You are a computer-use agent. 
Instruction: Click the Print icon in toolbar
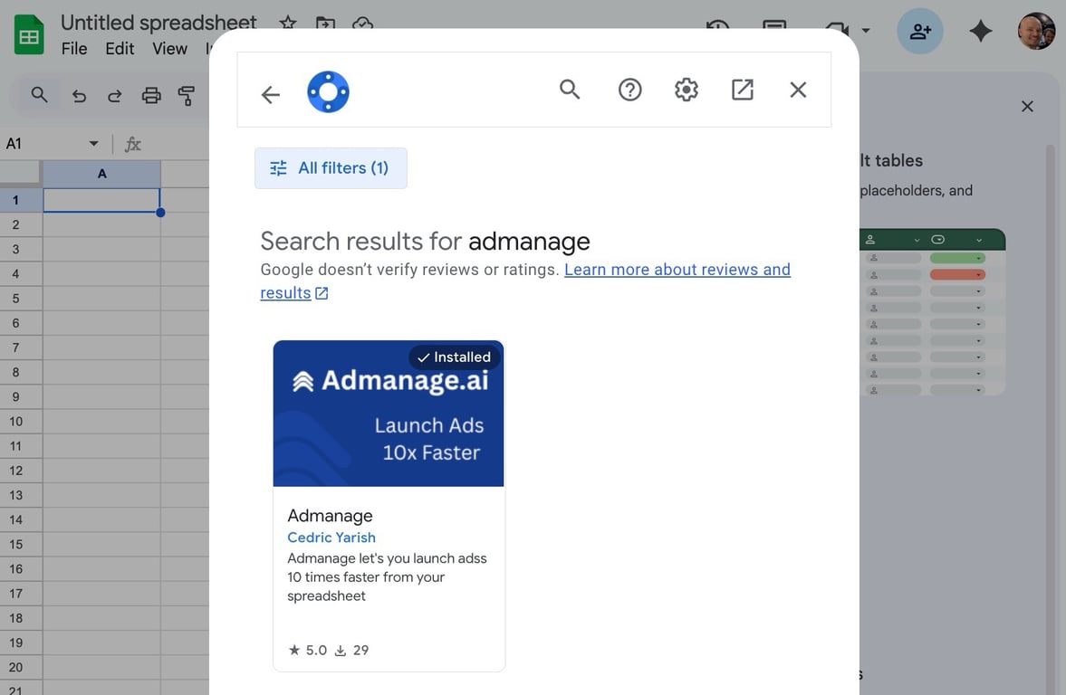(x=151, y=95)
